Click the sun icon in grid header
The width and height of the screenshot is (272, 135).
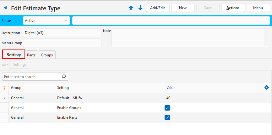[4, 88]
